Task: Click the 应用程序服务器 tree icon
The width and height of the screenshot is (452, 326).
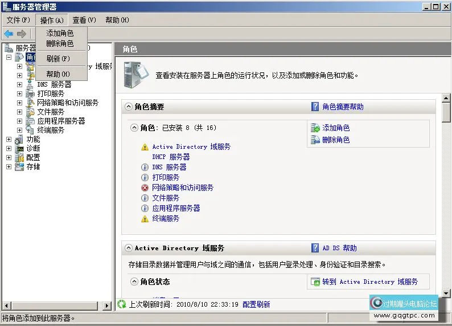Action: click(x=30, y=121)
